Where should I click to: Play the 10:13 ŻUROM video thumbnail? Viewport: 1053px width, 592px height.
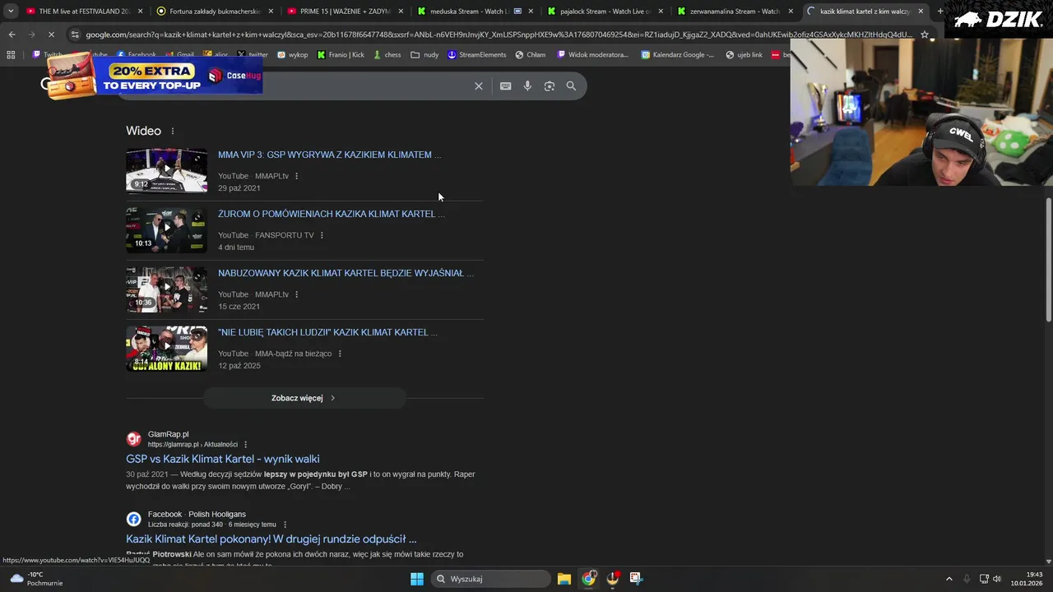[167, 229]
